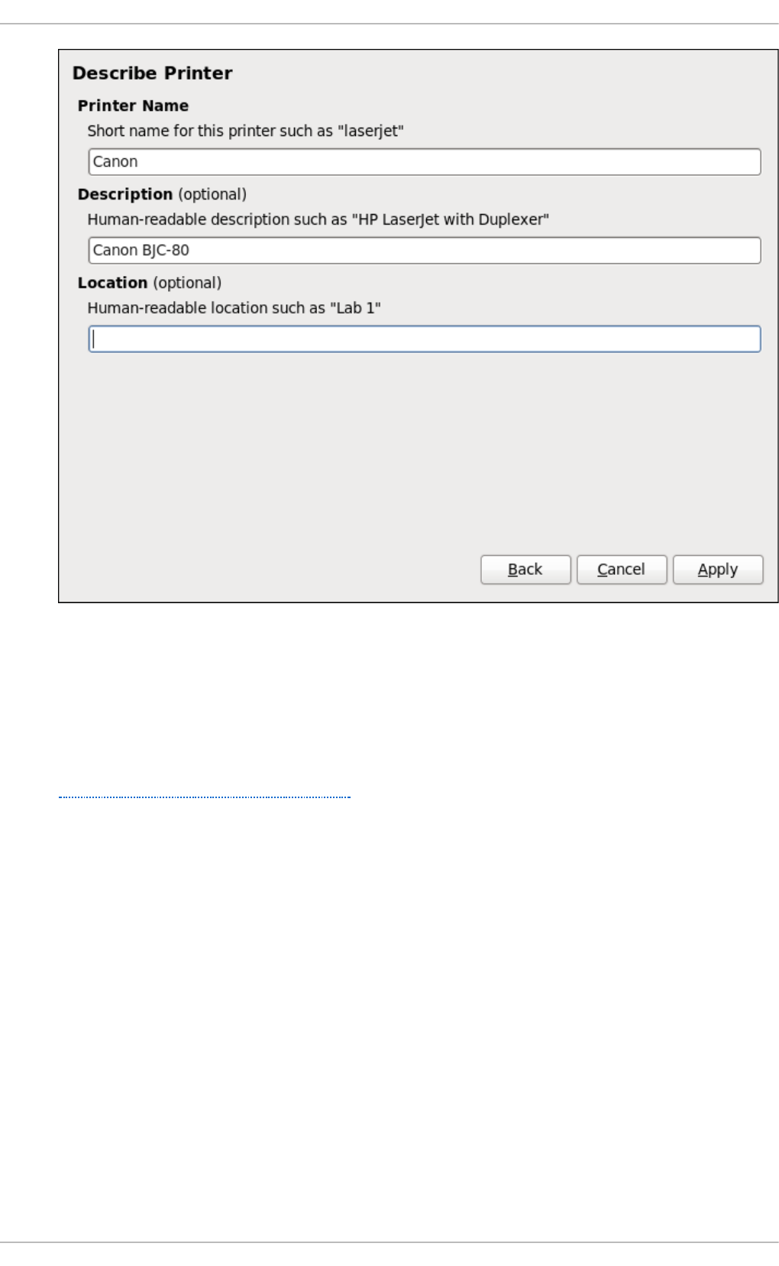Focus the Printer Name field containing Canon

pyautogui.click(x=425, y=162)
